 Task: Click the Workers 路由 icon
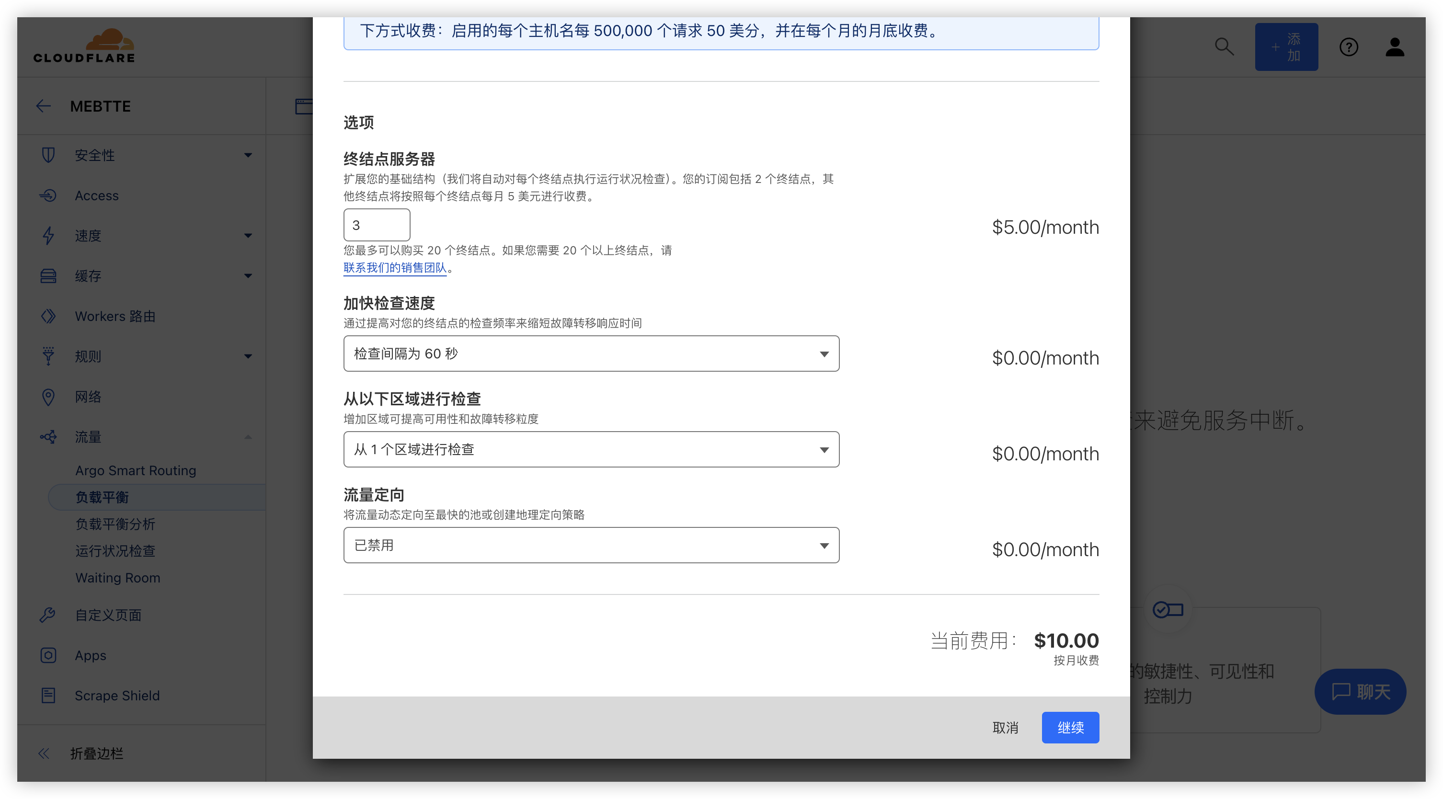(x=48, y=316)
